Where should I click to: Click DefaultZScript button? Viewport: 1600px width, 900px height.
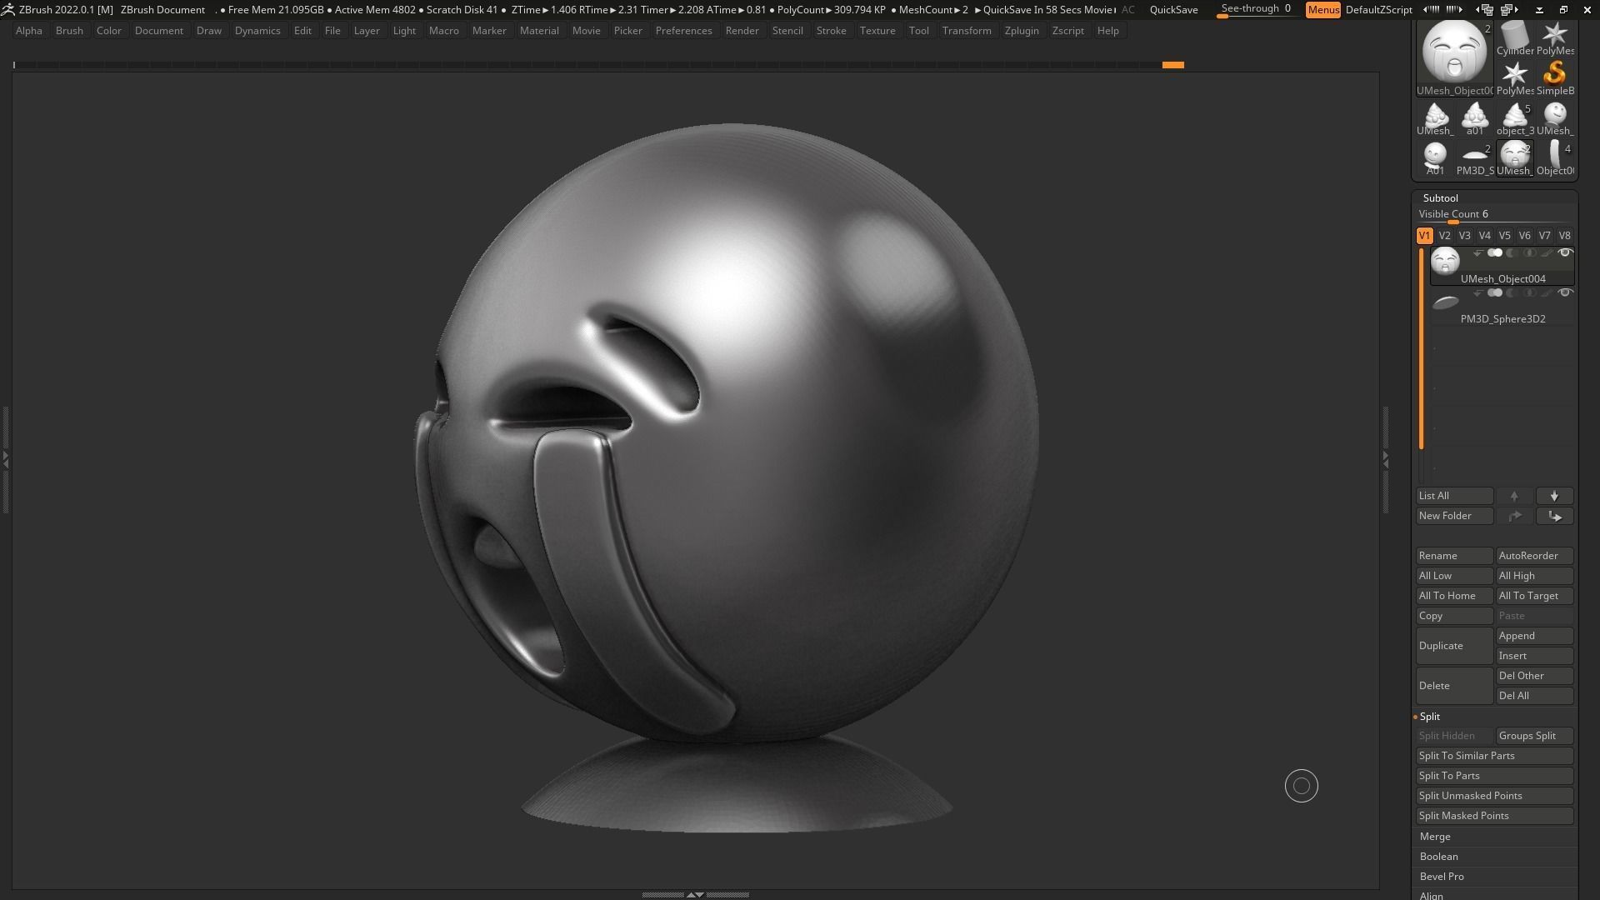(1378, 10)
